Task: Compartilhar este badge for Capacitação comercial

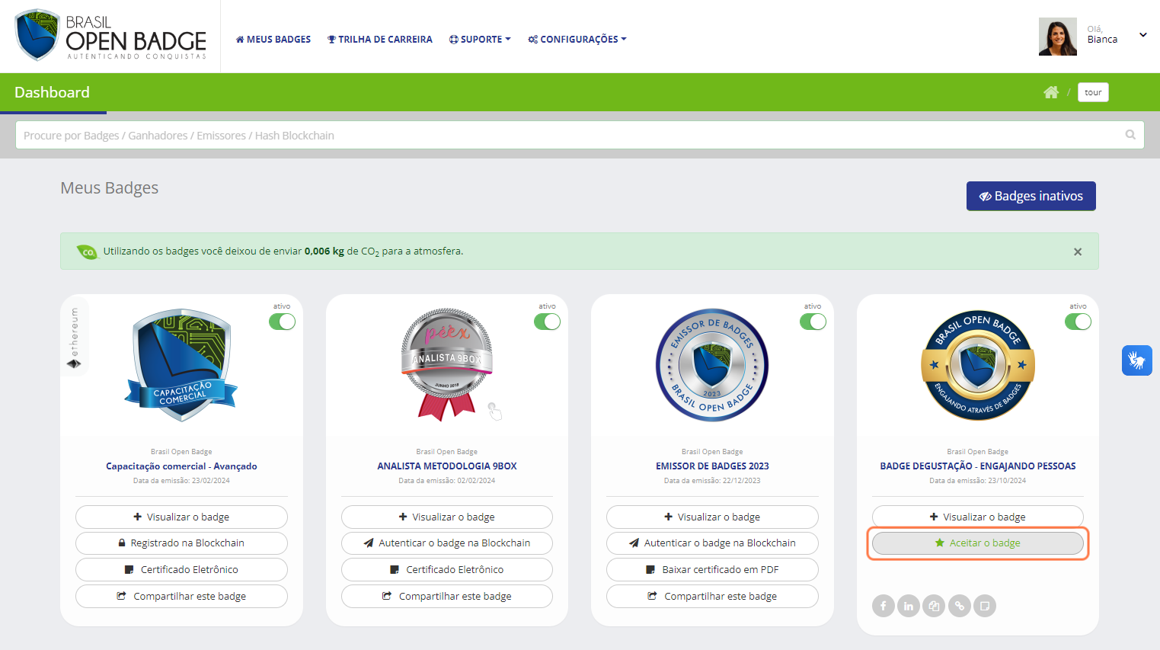Action: (x=181, y=596)
